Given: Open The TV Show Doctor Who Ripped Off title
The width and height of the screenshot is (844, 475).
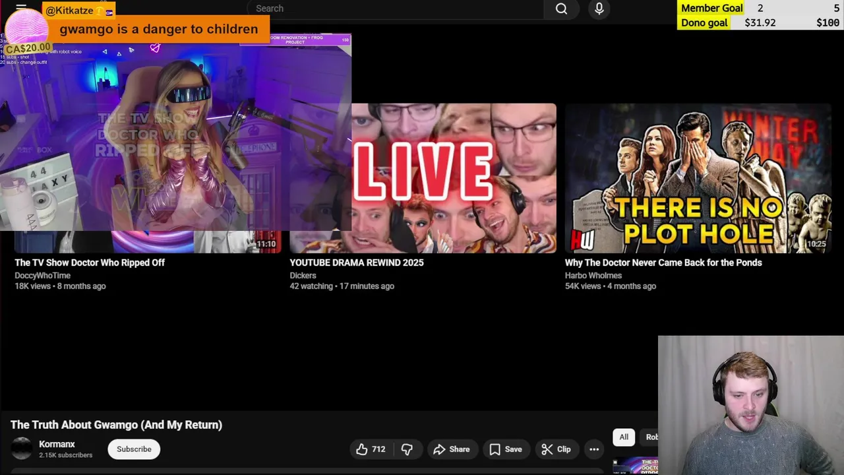Looking at the screenshot, I should 90,263.
